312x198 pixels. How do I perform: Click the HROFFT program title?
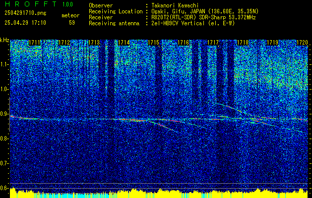31,4
